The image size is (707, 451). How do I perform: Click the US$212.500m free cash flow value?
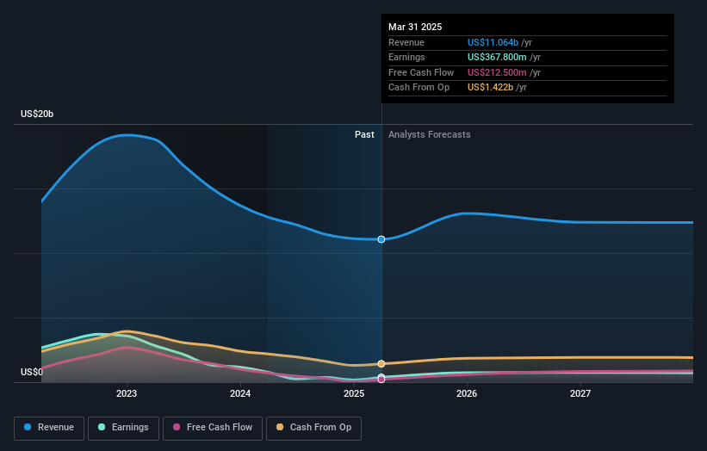pos(497,72)
